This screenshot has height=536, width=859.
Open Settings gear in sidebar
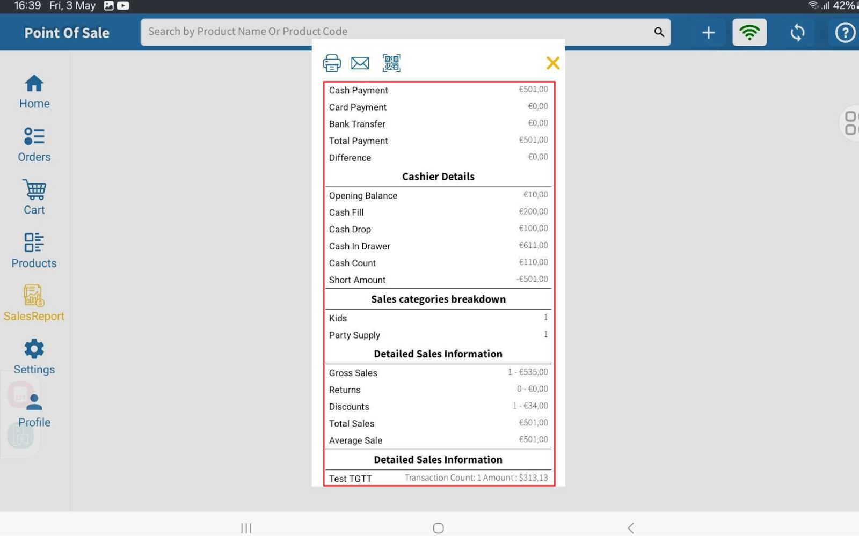pos(34,357)
